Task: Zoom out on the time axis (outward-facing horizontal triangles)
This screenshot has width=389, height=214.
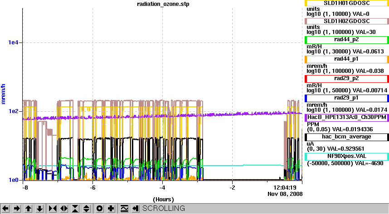Action: (x=64, y=208)
